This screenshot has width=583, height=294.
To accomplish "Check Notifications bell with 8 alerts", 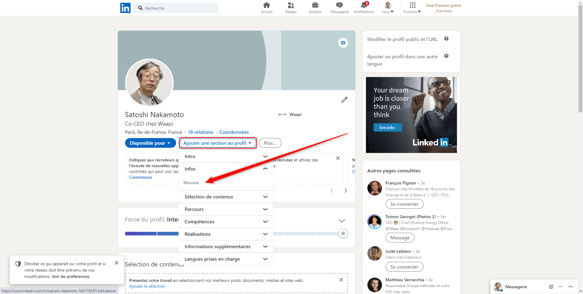I will [363, 5].
